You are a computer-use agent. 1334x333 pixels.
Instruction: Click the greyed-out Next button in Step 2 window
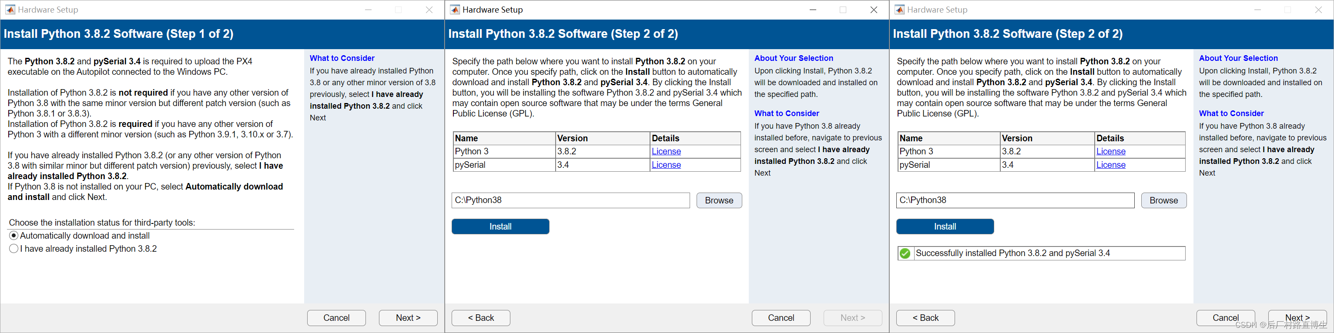(853, 318)
